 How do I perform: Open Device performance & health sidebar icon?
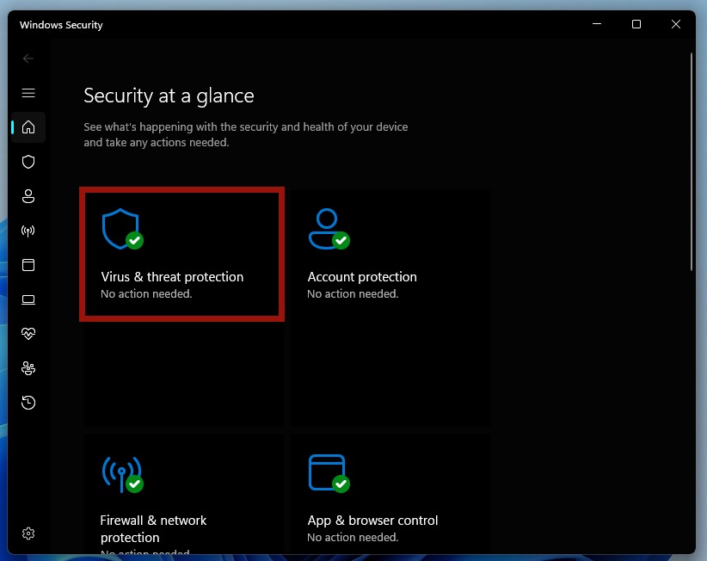tap(28, 334)
